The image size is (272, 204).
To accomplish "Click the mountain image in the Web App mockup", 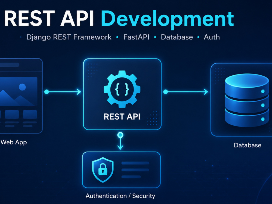I will 18,91.
